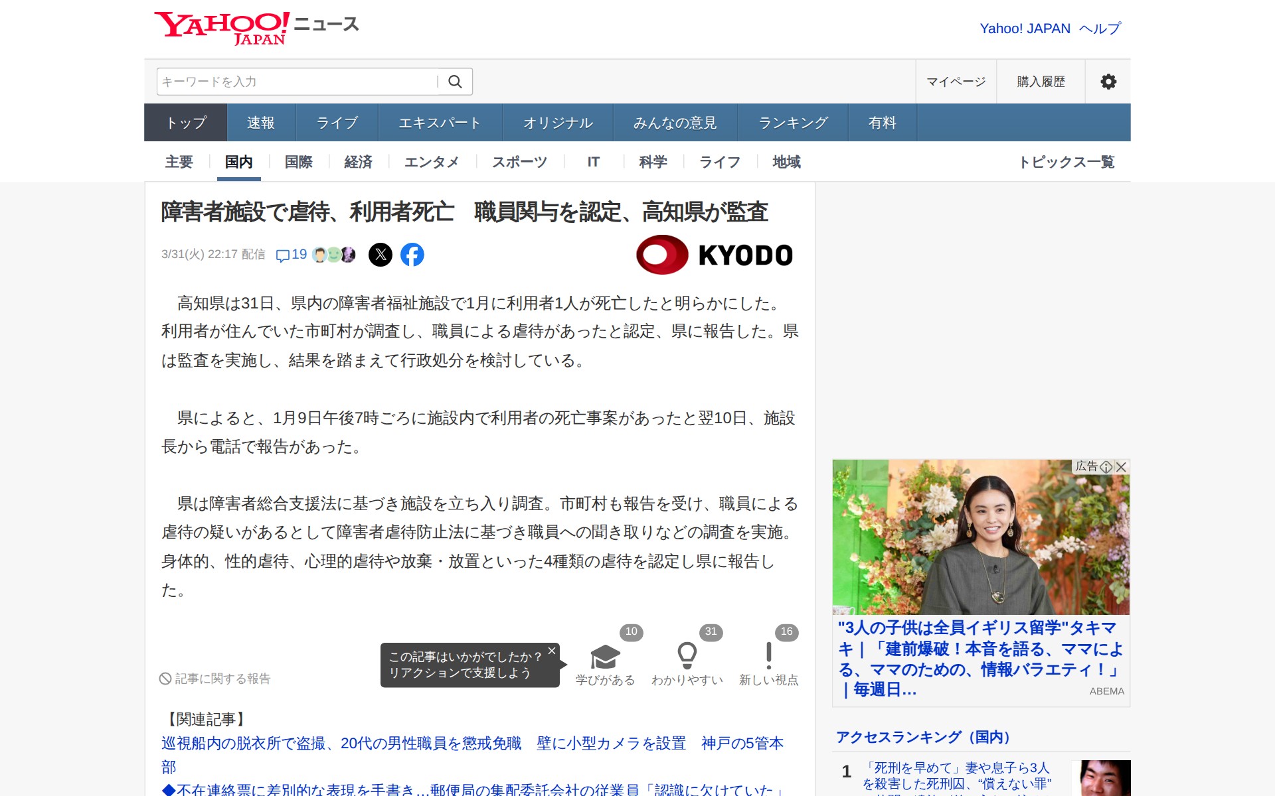Click the ad info icon
This screenshot has width=1275, height=796.
1106,467
